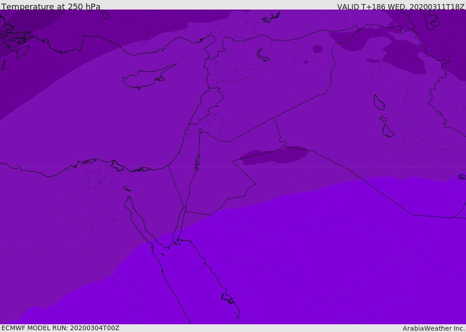
Task: Click Lake Tharthar in central Iraq
Action: tap(379, 102)
